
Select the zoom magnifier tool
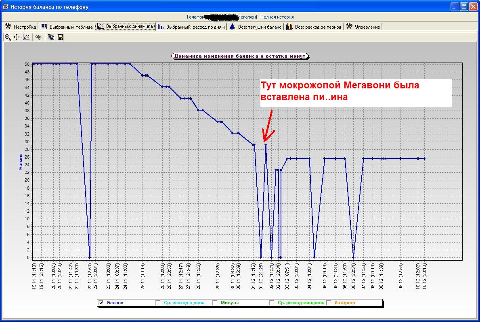(x=8, y=37)
